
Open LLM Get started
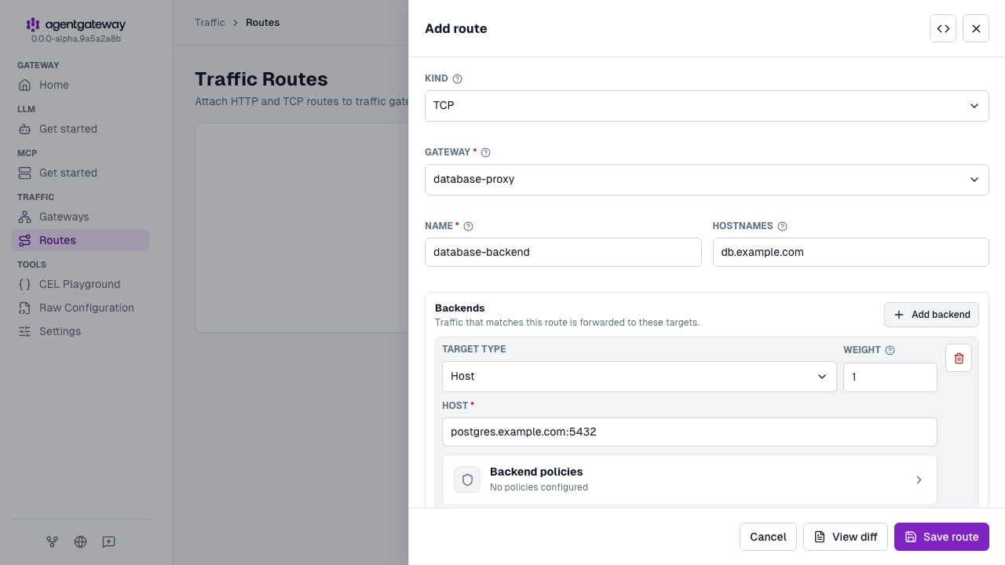[80, 129]
